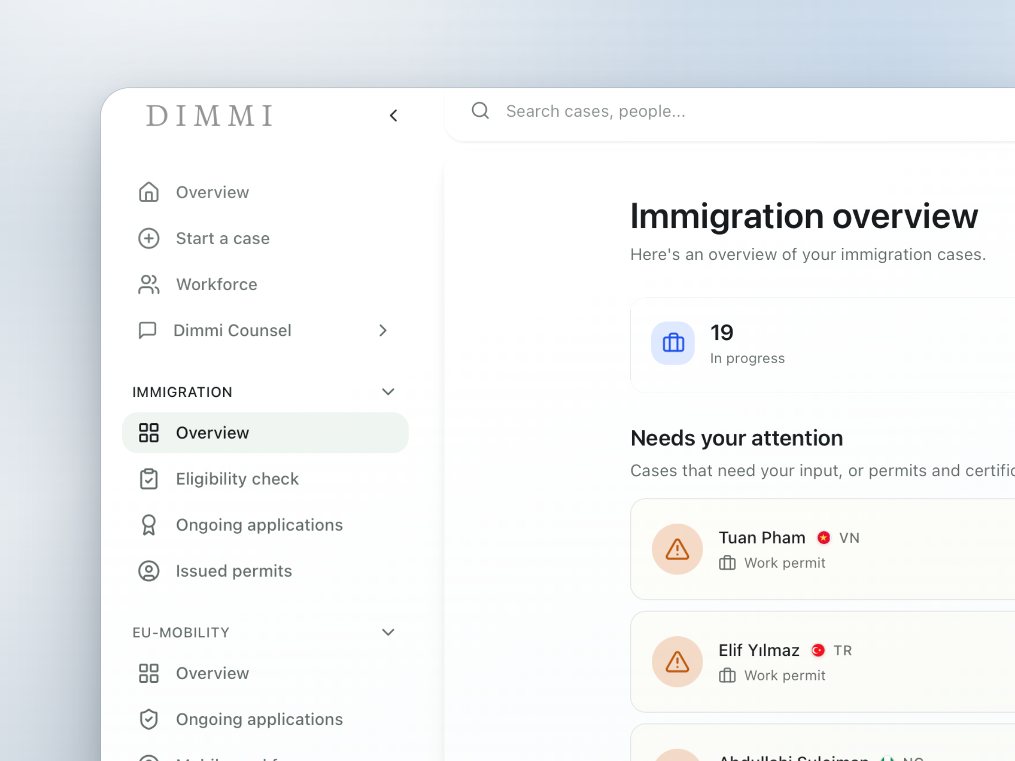
Task: Click the Vietnam flag next to Tuan Pham
Action: [x=824, y=537]
